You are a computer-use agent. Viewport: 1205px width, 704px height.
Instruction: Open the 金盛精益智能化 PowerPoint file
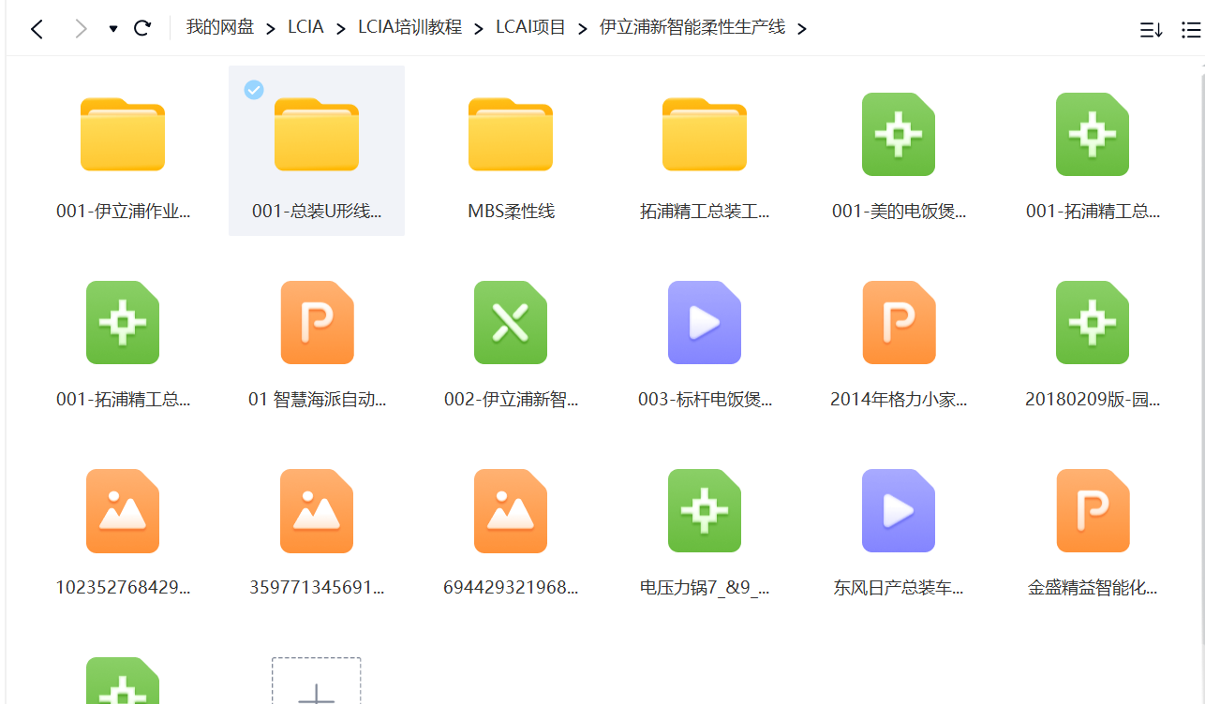pyautogui.click(x=1092, y=510)
